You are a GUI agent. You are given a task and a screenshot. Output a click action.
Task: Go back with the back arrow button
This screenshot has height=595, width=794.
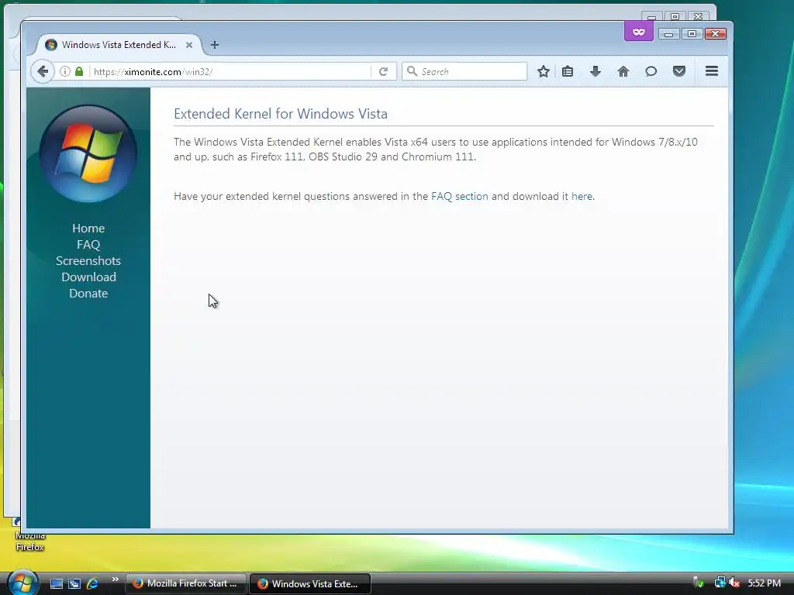[x=43, y=71]
